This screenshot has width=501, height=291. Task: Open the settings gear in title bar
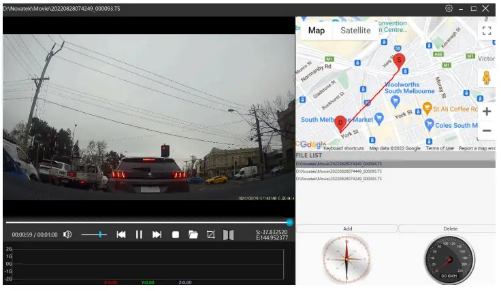(449, 9)
